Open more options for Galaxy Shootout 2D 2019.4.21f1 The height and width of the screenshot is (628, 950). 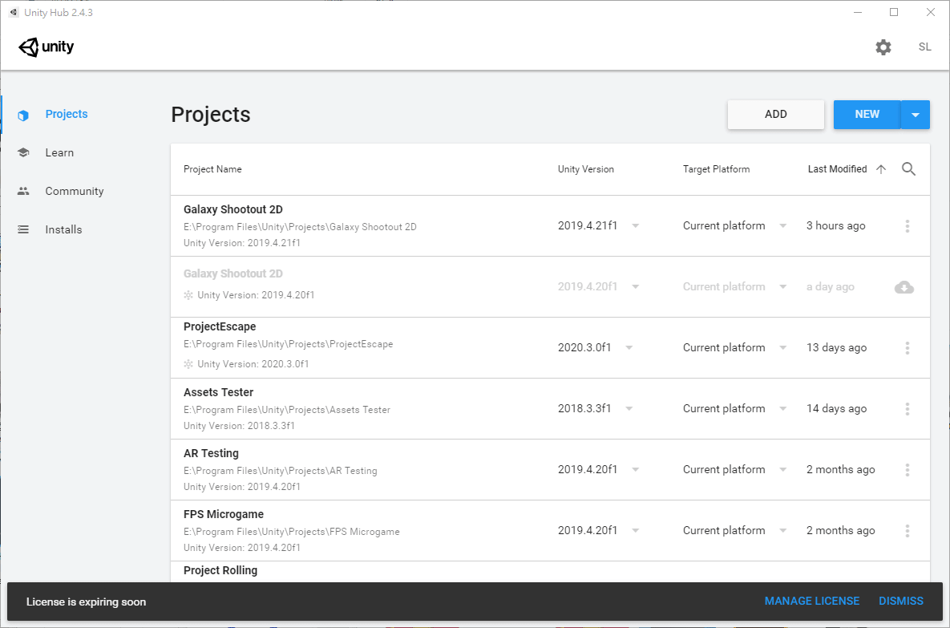pyautogui.click(x=907, y=226)
